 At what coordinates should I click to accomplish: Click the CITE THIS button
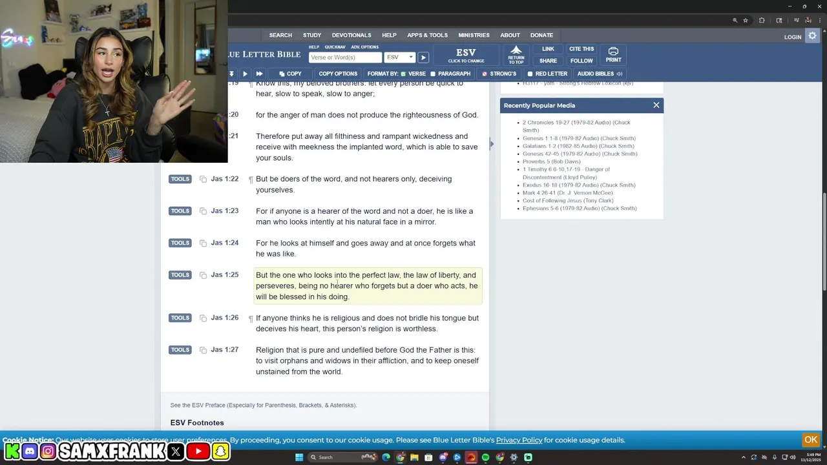581,49
